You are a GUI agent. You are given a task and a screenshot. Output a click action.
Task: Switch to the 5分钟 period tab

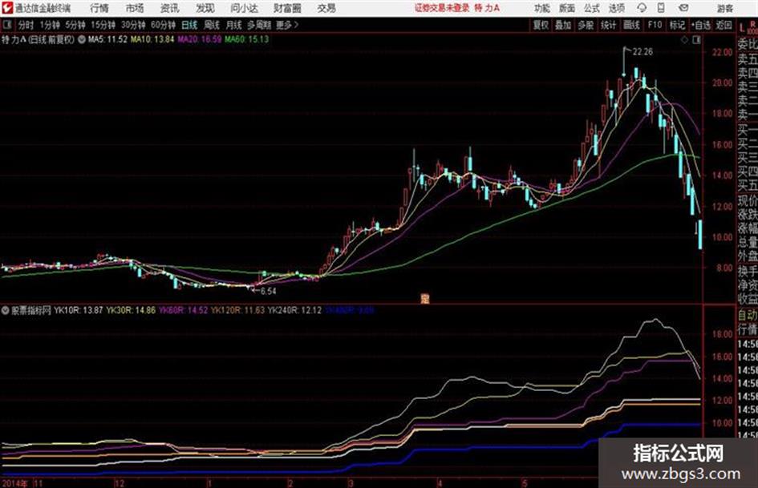point(75,25)
